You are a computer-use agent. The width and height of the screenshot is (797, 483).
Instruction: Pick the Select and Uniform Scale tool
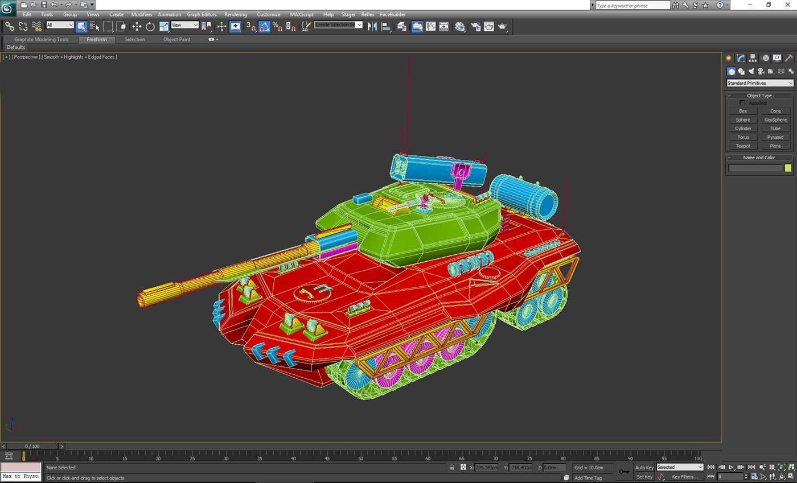[163, 26]
